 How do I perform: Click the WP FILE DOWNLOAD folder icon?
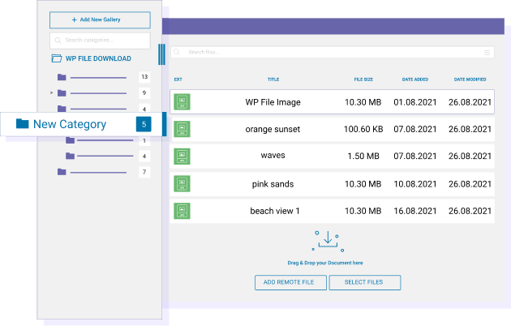point(57,58)
